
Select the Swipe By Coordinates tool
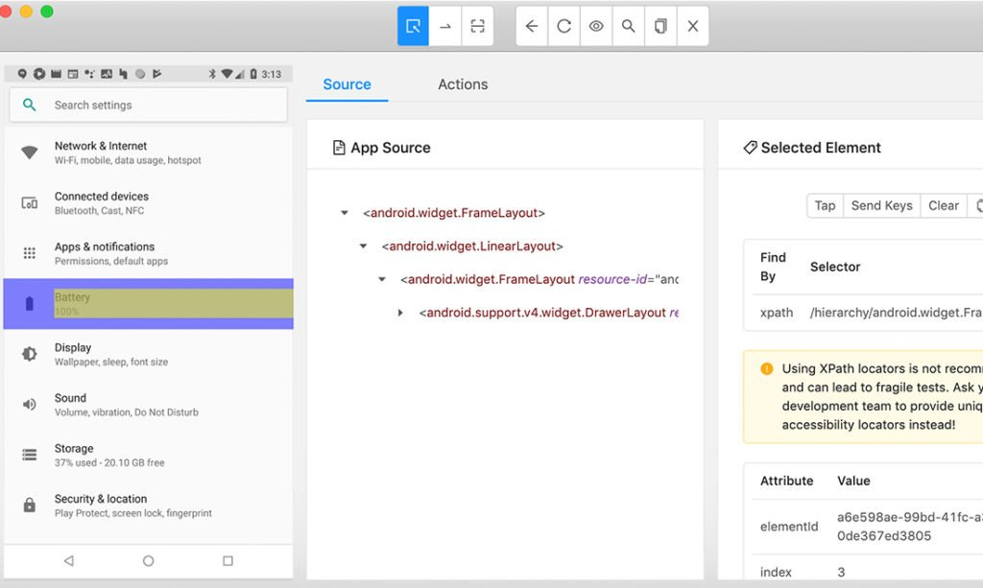pyautogui.click(x=444, y=26)
